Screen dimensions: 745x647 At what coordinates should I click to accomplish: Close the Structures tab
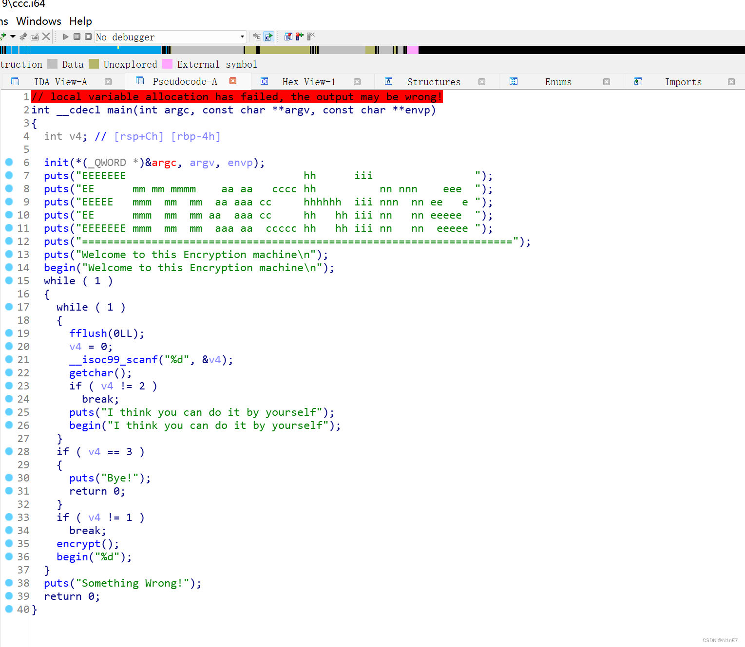click(482, 82)
